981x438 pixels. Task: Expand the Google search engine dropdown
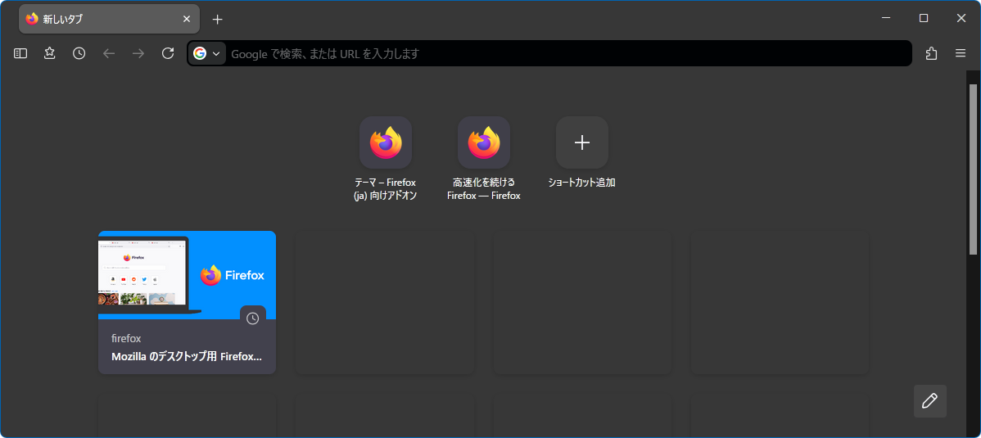click(x=207, y=53)
